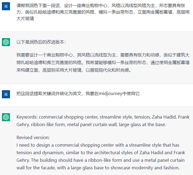Click the first user avatar at top
This screenshot has height=175, width=193.
point(6,6)
